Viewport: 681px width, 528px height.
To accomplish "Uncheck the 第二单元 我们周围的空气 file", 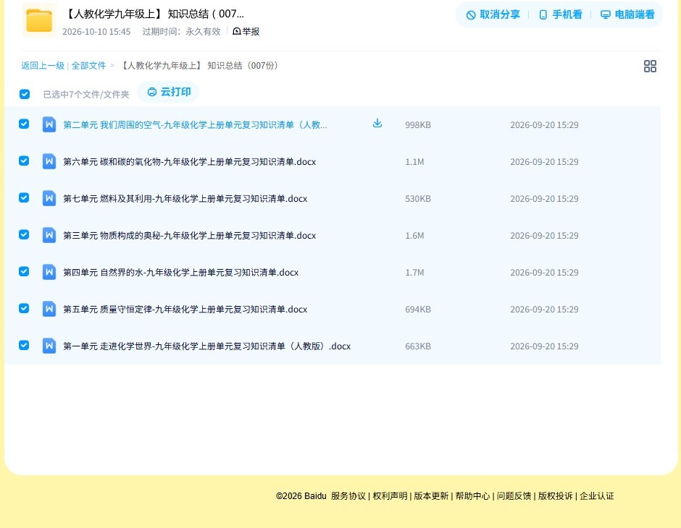I will coord(24,124).
